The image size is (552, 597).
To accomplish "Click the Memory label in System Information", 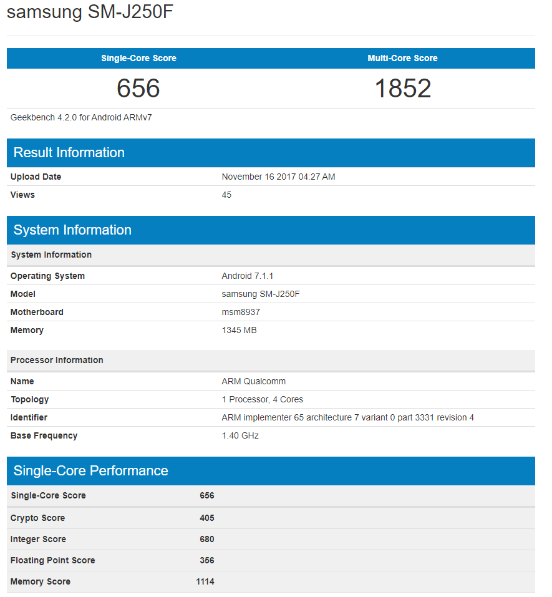I will [27, 330].
